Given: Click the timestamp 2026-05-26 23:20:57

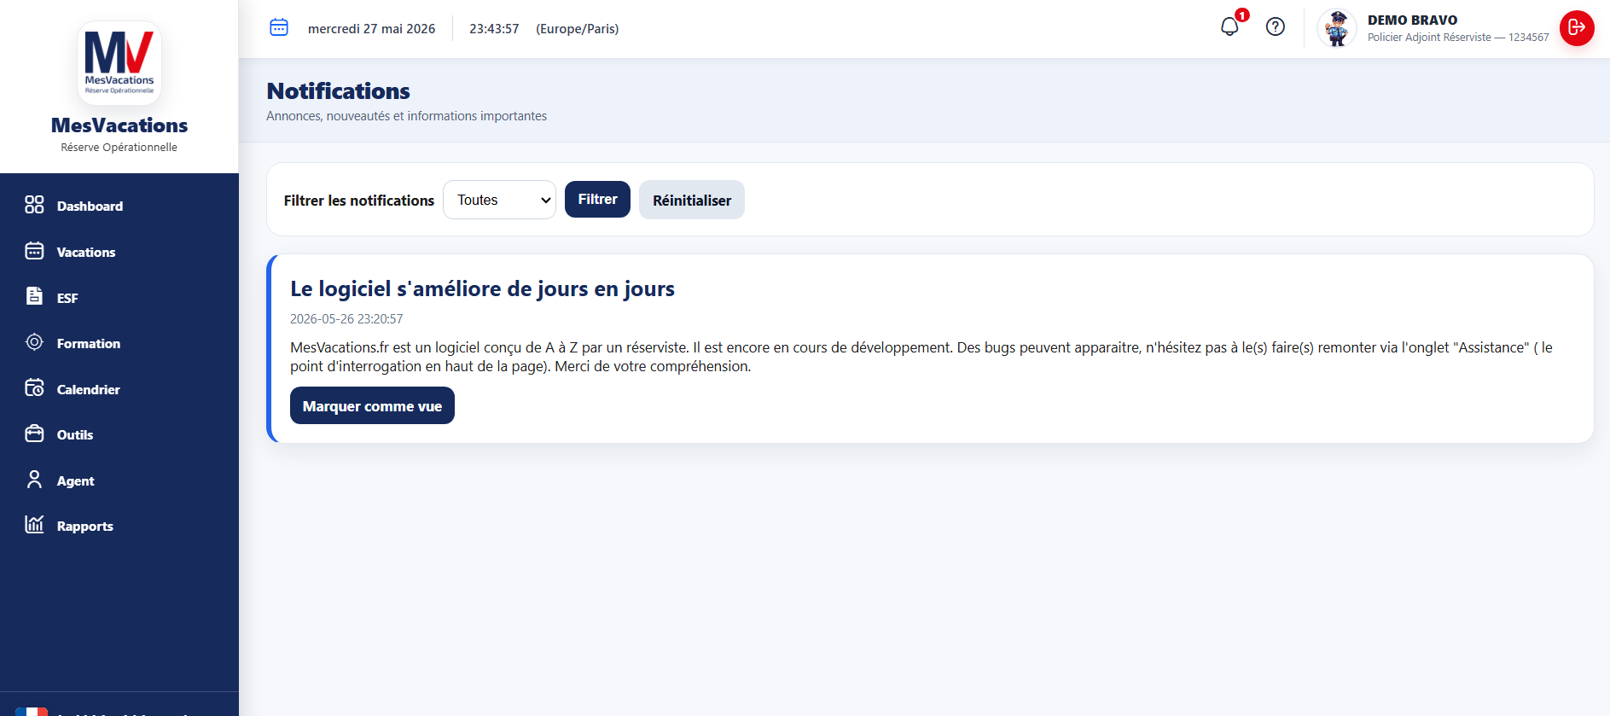Looking at the screenshot, I should coord(346,318).
